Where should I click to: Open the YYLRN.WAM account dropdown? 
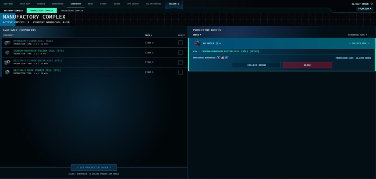pyautogui.click(x=365, y=9)
